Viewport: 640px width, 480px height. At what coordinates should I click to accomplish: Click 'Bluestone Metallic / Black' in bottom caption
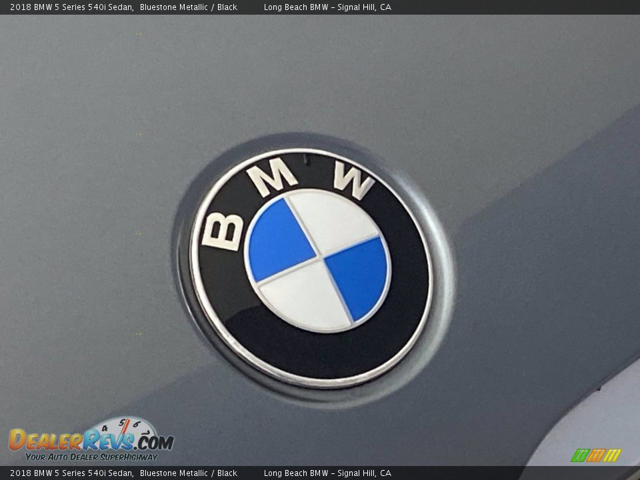click(x=189, y=473)
